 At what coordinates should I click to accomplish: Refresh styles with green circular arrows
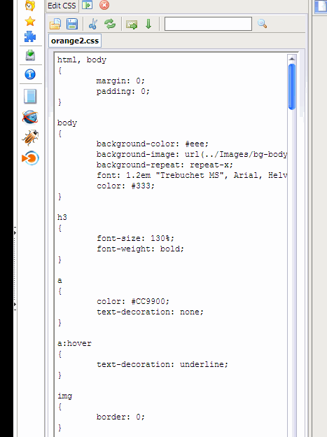tap(110, 24)
